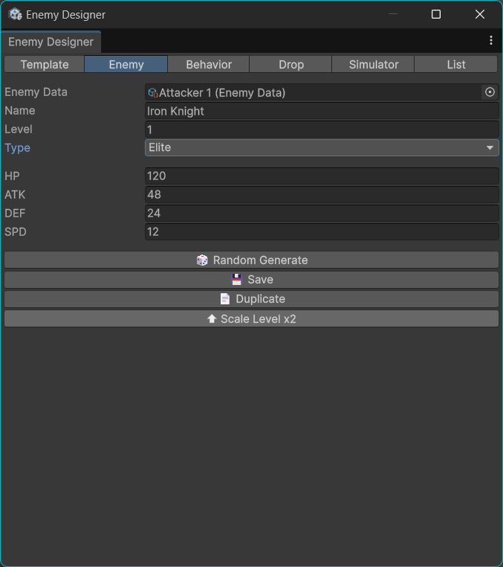
Task: Click the dice icon on Random Generate
Action: [x=202, y=260]
